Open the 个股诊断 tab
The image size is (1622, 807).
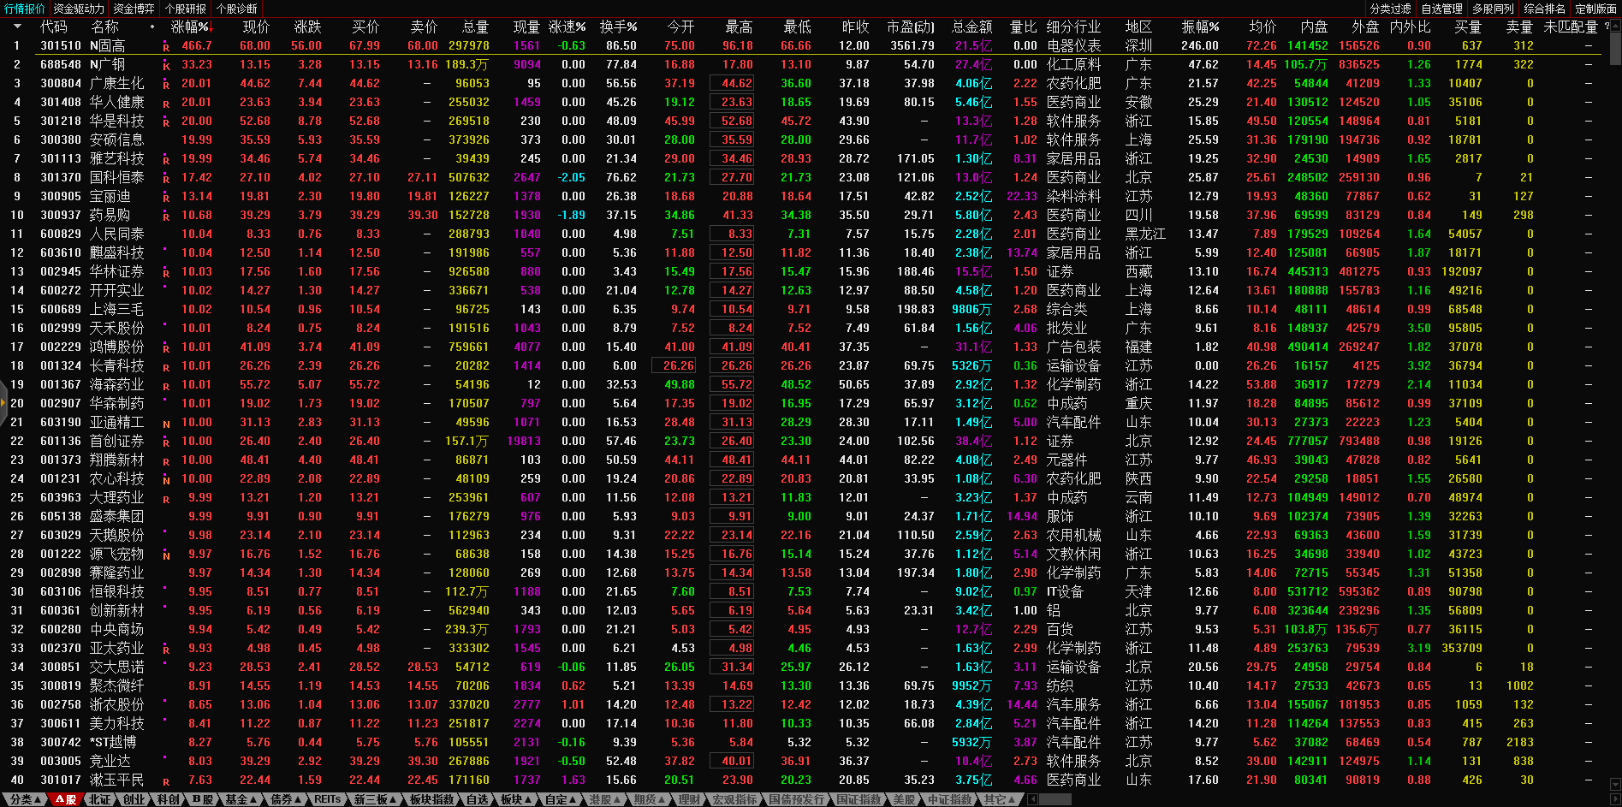[237, 9]
